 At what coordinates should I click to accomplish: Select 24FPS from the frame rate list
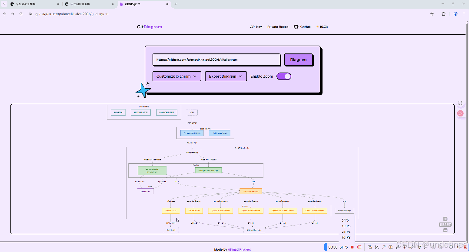[346, 232]
